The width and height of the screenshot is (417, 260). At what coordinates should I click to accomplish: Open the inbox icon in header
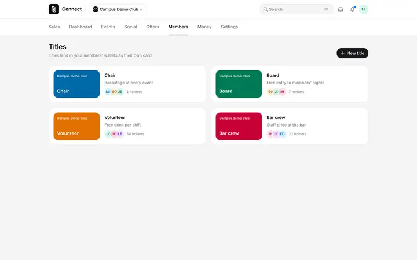(341, 9)
